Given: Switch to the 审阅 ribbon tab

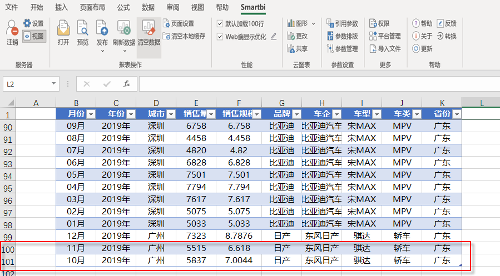Looking at the screenshot, I should click(x=173, y=7).
